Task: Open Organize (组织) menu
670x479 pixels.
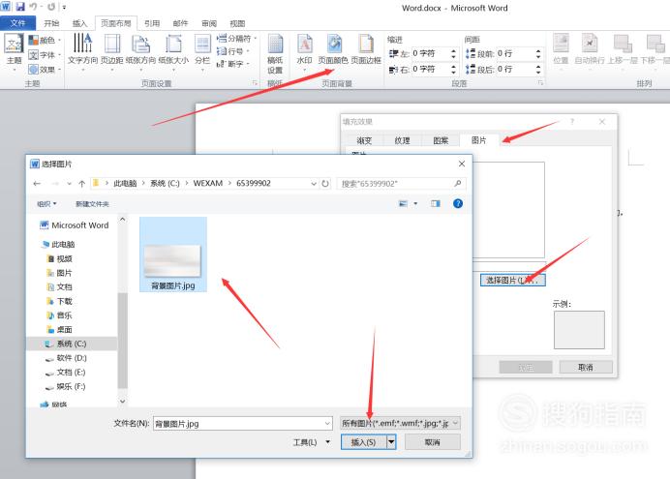Action: 47,204
